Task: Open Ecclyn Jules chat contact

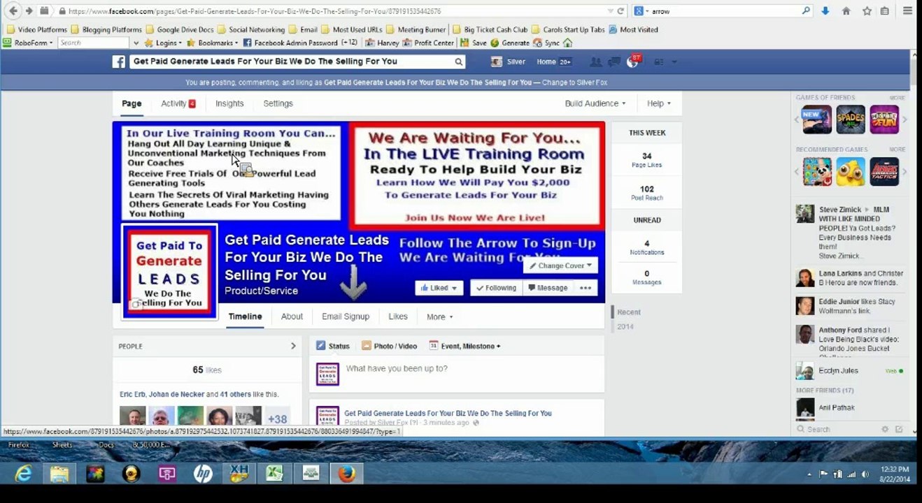Action: [849, 371]
